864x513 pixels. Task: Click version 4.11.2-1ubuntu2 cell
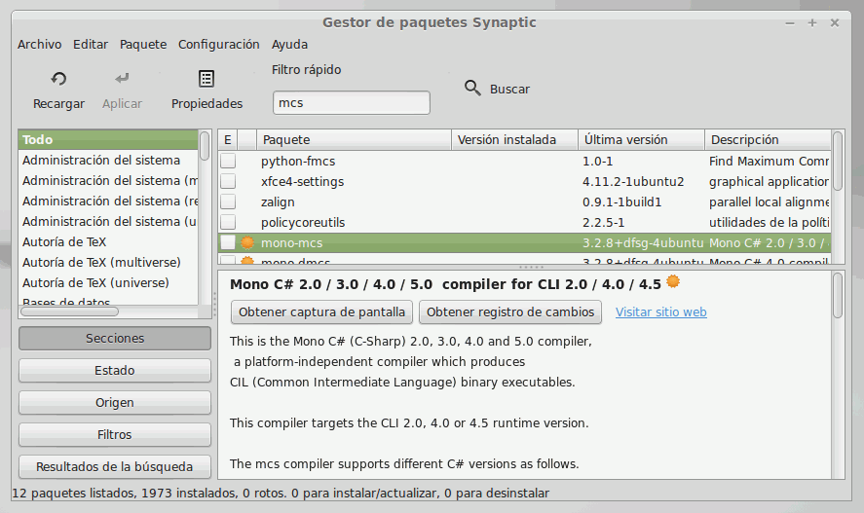click(x=633, y=182)
